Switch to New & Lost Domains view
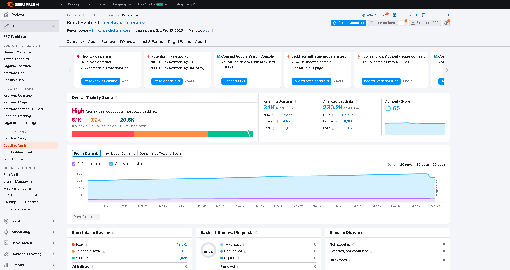The image size is (510, 270). (x=119, y=153)
